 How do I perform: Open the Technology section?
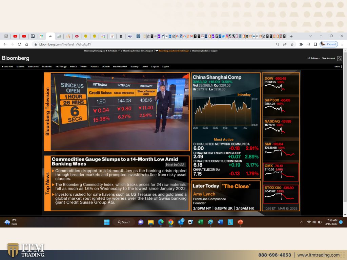click(x=61, y=67)
